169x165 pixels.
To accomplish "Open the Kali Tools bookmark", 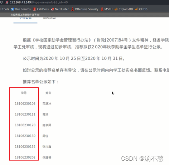I will coord(5,9).
